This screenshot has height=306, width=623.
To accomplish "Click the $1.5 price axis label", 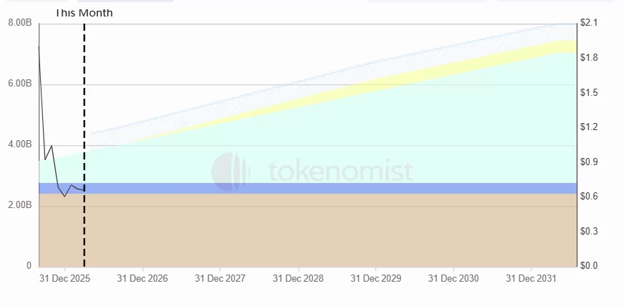I will click(589, 93).
